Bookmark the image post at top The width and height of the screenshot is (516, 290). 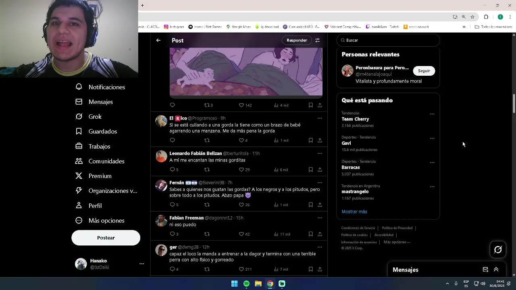point(310,105)
